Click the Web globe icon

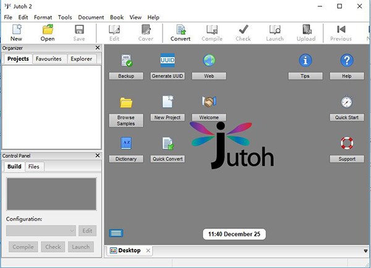pos(208,61)
